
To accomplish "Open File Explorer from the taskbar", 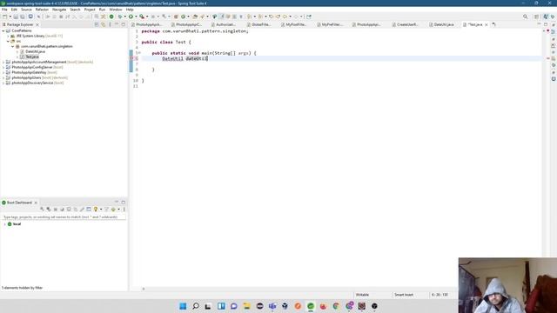I will 246,306.
